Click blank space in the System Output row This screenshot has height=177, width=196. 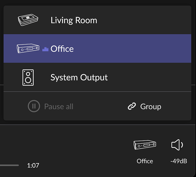point(149,77)
